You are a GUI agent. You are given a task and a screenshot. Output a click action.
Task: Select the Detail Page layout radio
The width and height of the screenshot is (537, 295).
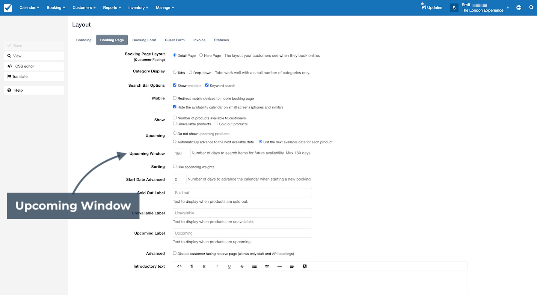(175, 55)
